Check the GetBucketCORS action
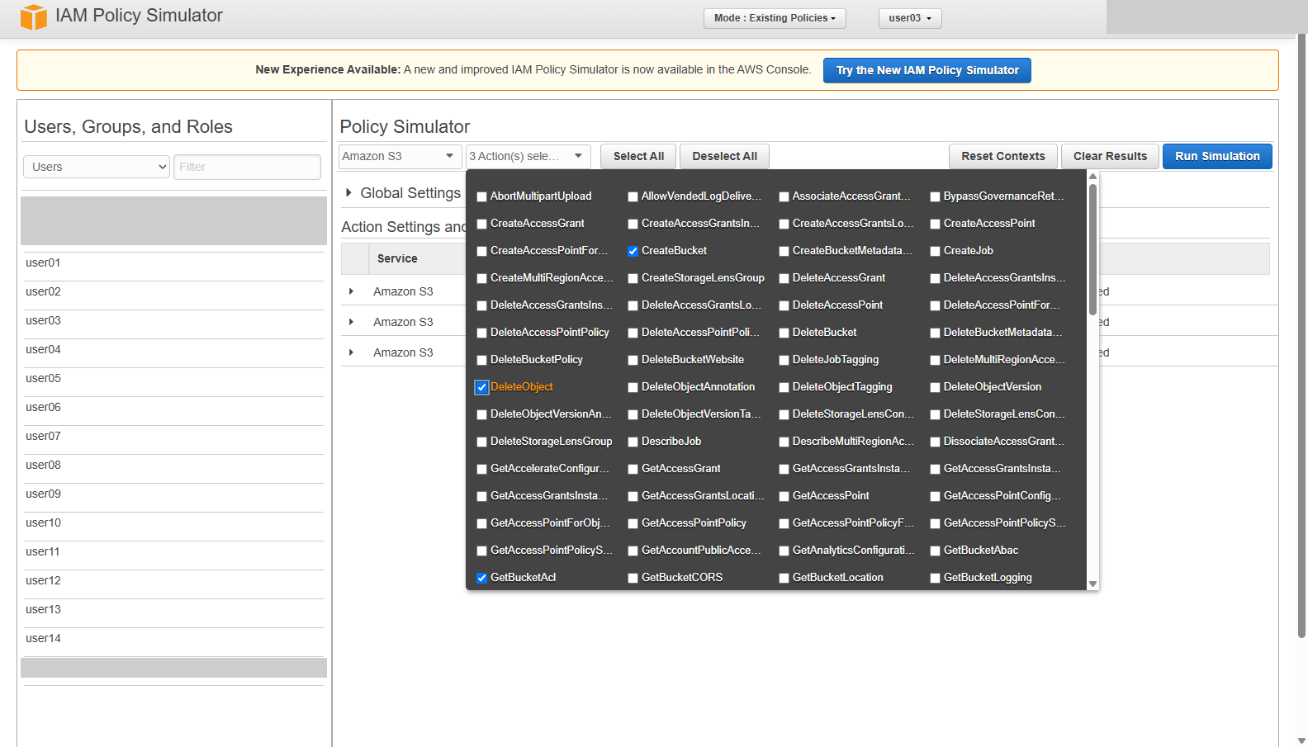 [633, 579]
